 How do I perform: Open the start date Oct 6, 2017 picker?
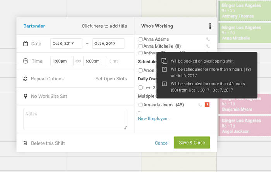(x=66, y=43)
